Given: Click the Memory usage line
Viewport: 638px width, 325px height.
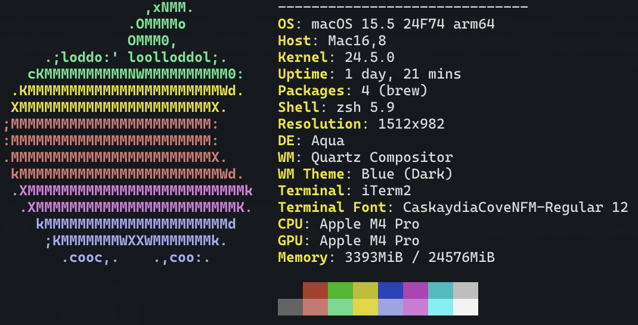Looking at the screenshot, I should coord(386,257).
